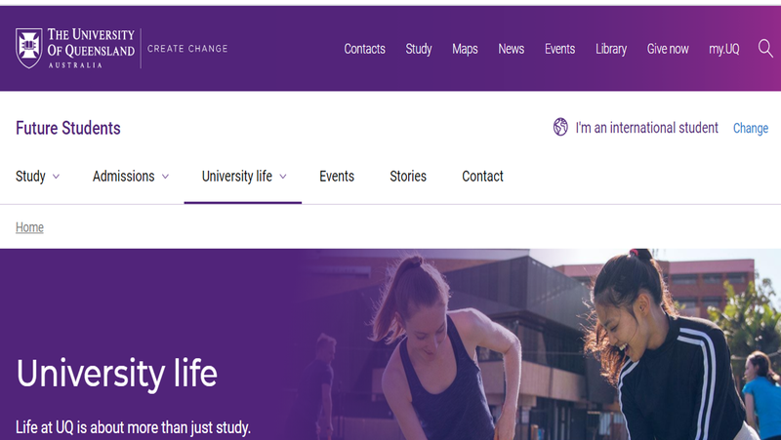Screen dimensions: 781x440
Task: Click Study in the purple header bar
Action: click(x=419, y=49)
